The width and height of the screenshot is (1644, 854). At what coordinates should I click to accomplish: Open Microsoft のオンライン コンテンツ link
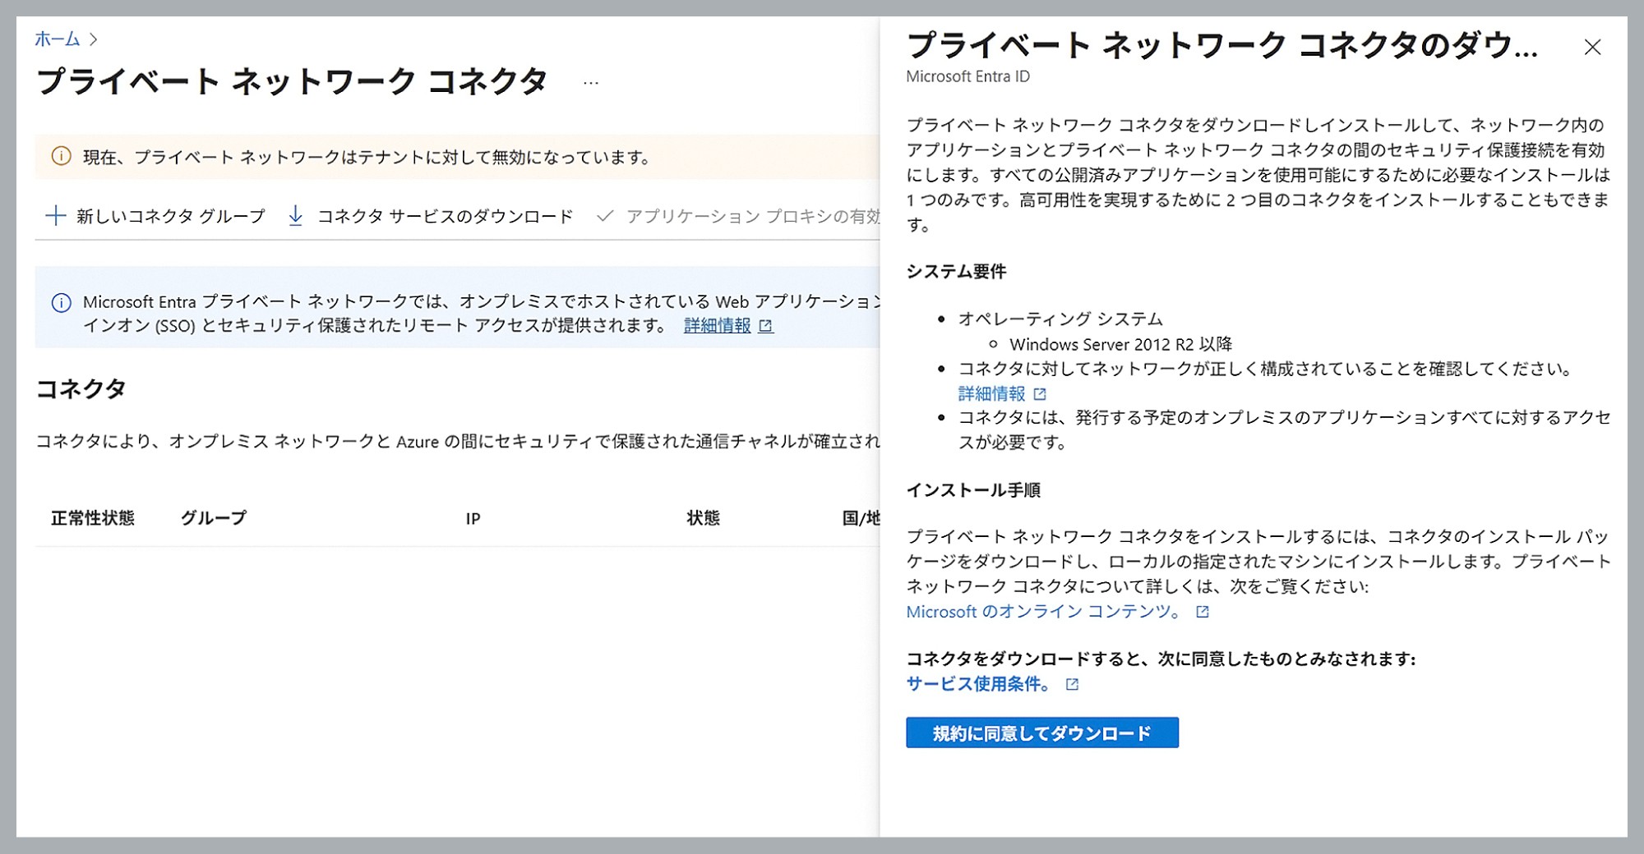coord(1044,611)
